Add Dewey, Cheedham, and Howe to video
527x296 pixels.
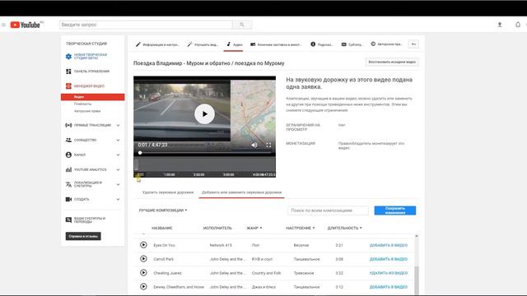tap(388, 287)
